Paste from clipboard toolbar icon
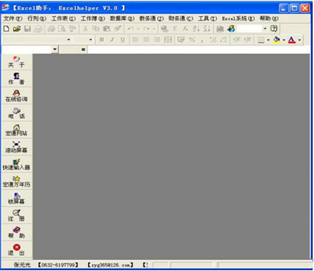 [107, 29]
